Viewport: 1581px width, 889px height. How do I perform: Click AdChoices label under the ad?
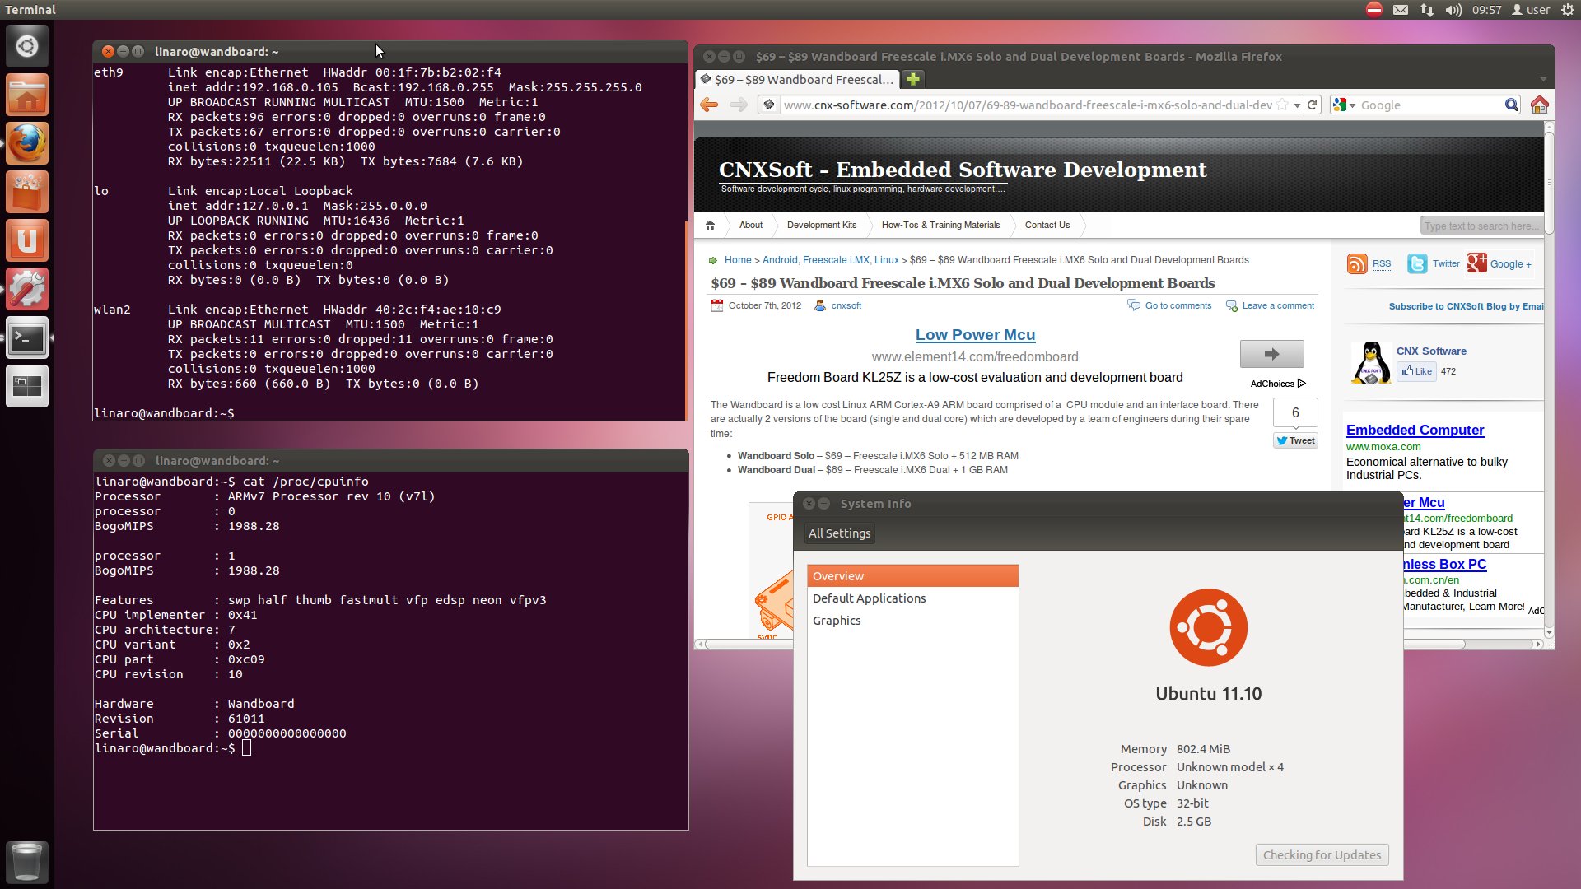click(1277, 383)
